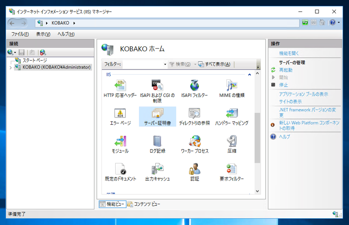
Task: Click the refresh page icon in address bar
Action: (305, 23)
